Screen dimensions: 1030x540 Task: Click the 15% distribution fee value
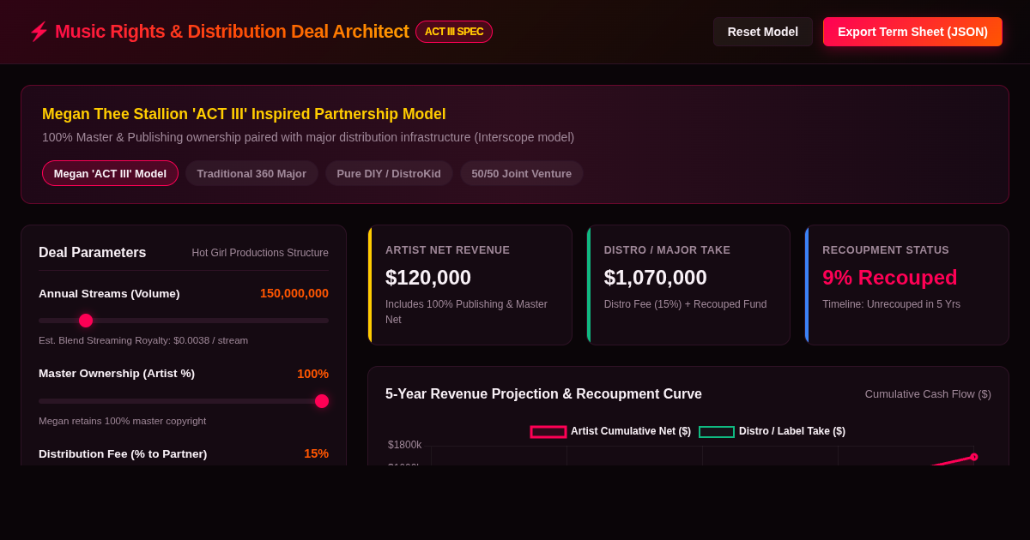(316, 453)
